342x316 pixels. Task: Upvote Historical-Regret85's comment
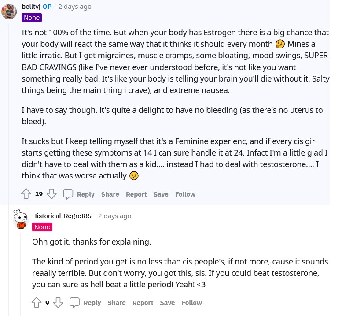(x=37, y=302)
